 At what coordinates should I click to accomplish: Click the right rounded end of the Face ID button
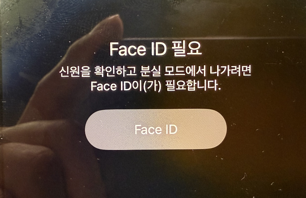[216, 129]
